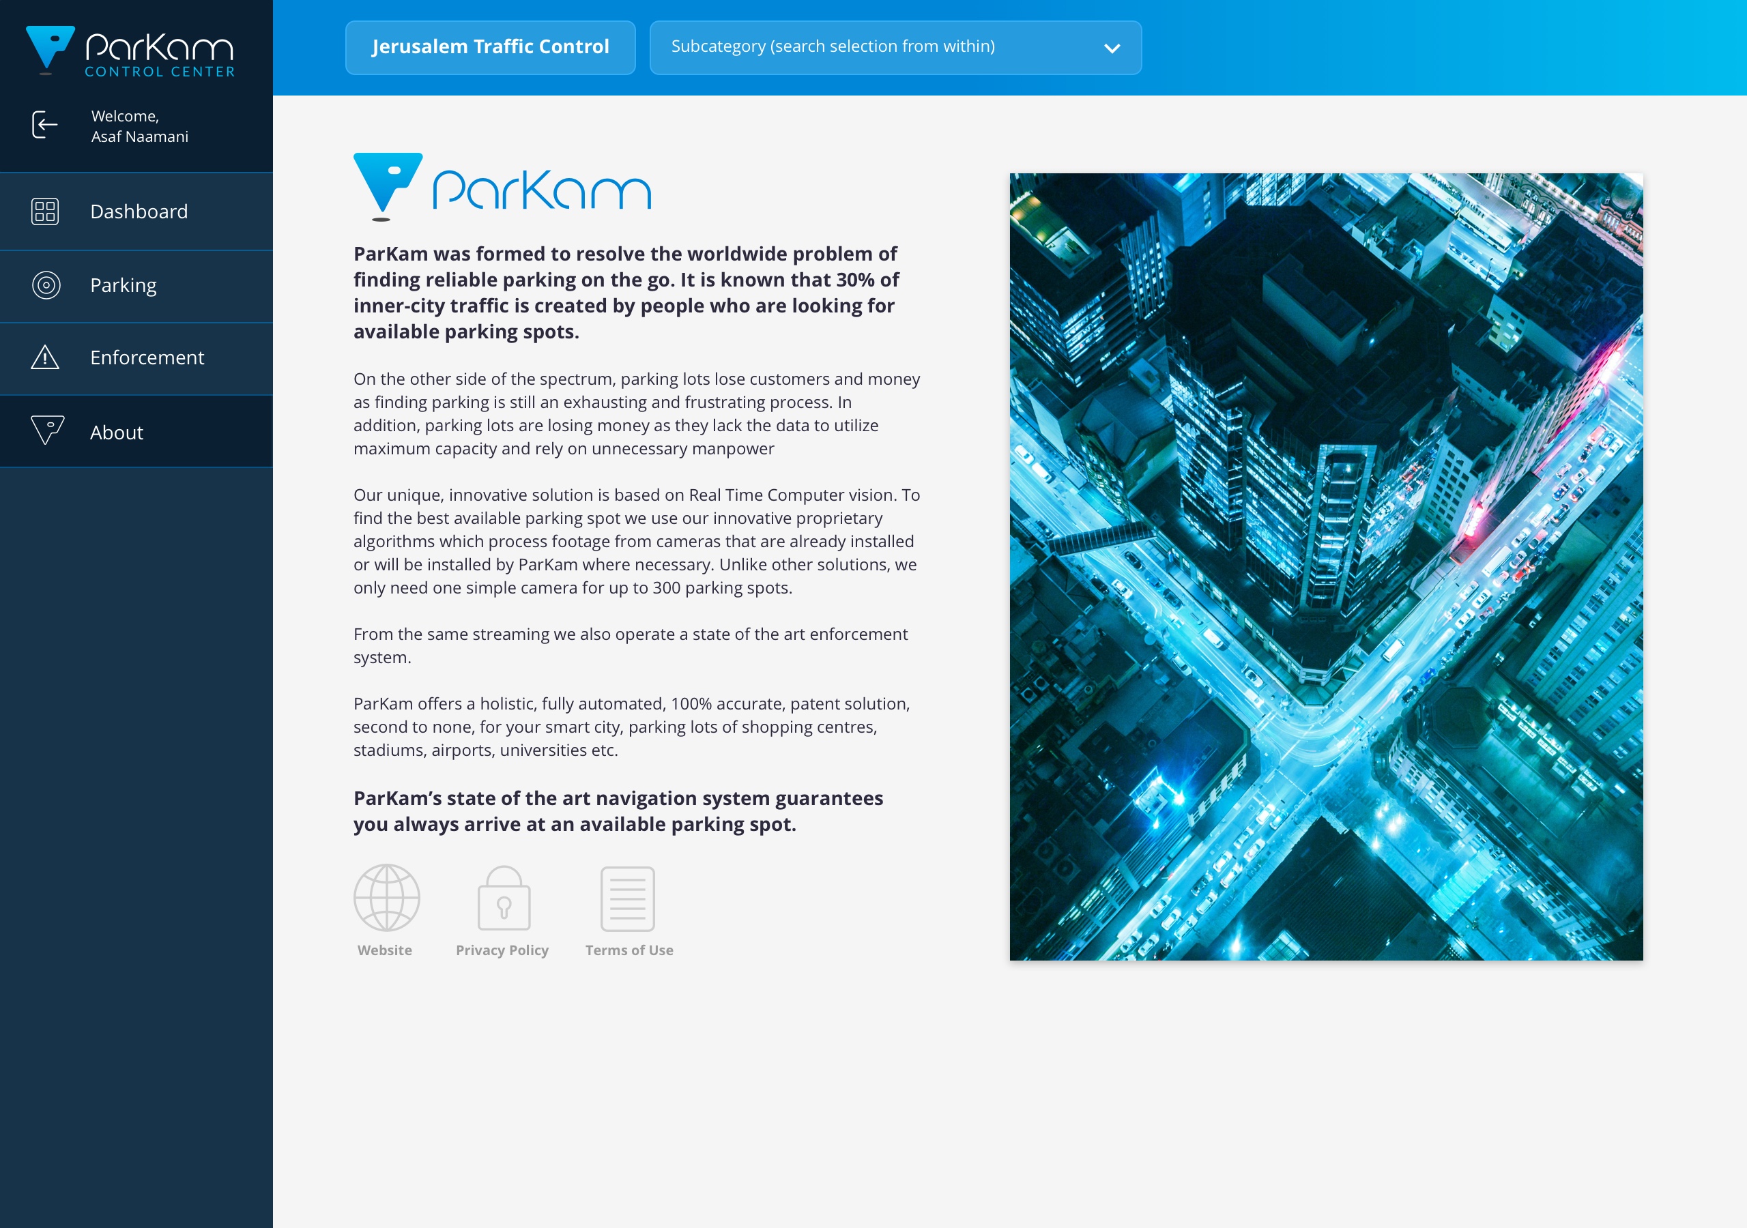Open the Privacy Policy link label

click(502, 950)
